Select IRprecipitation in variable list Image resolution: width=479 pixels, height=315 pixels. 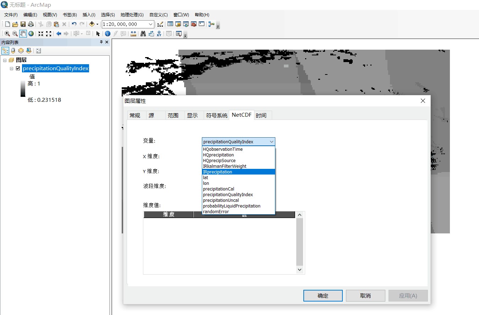pos(238,172)
